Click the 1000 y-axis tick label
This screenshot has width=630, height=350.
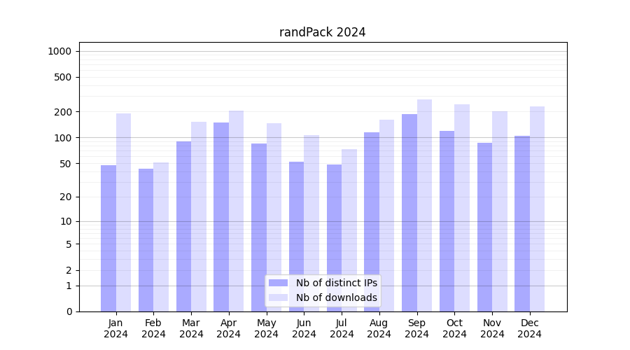point(59,51)
